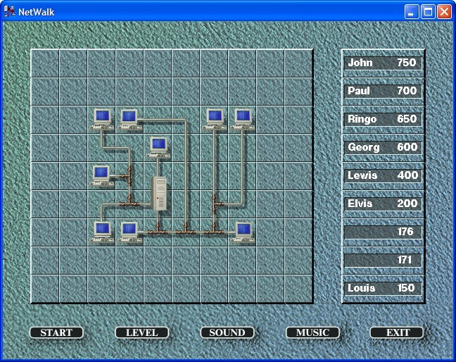
Task: Click the empty top-left grid cell
Action: click(45, 63)
